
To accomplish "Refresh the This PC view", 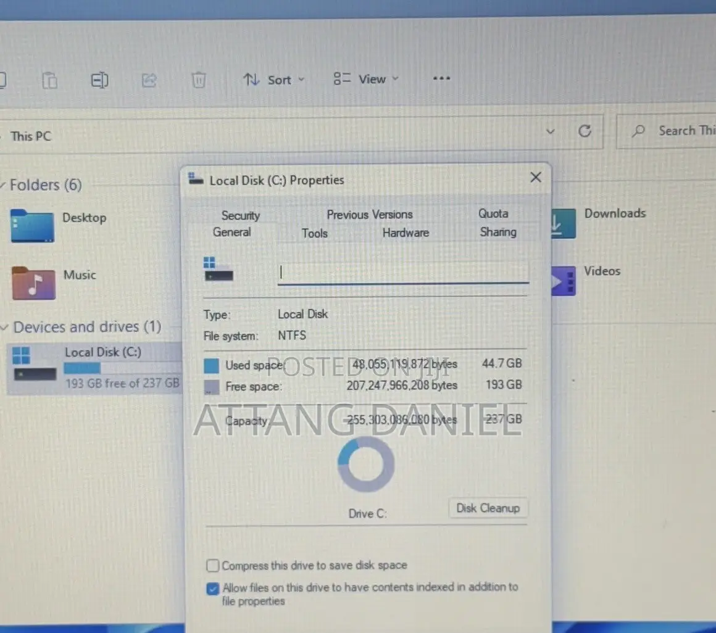I will tap(585, 131).
